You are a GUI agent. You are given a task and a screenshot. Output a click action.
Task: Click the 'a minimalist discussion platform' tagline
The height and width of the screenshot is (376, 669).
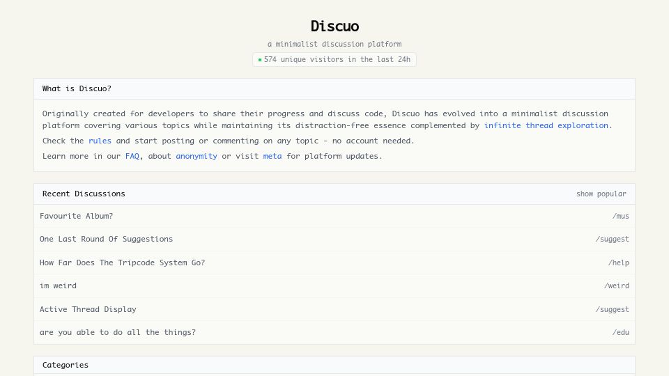[334, 44]
